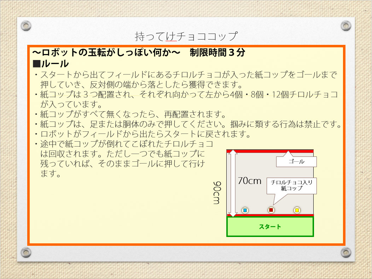Click the green スタート box

270,227
